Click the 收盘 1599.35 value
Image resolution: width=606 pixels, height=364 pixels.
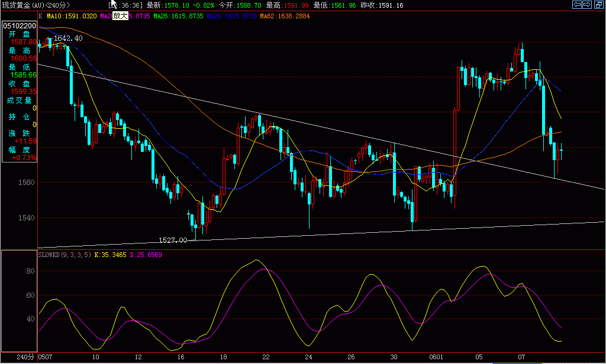point(24,92)
